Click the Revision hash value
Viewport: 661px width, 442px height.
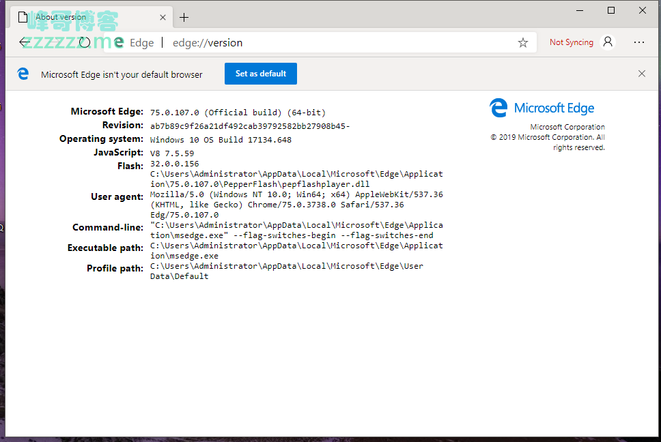point(250,126)
